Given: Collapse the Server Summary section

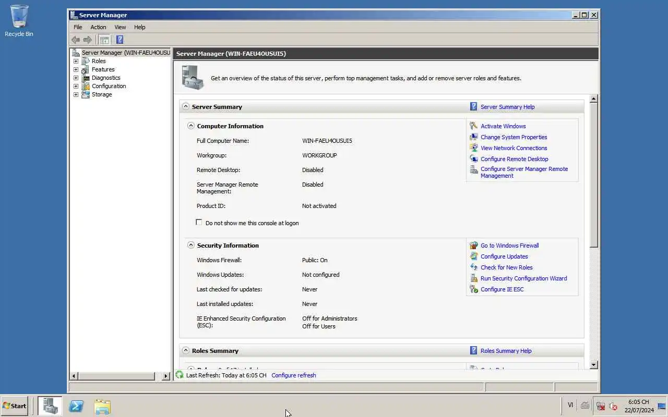Looking at the screenshot, I should click(186, 106).
